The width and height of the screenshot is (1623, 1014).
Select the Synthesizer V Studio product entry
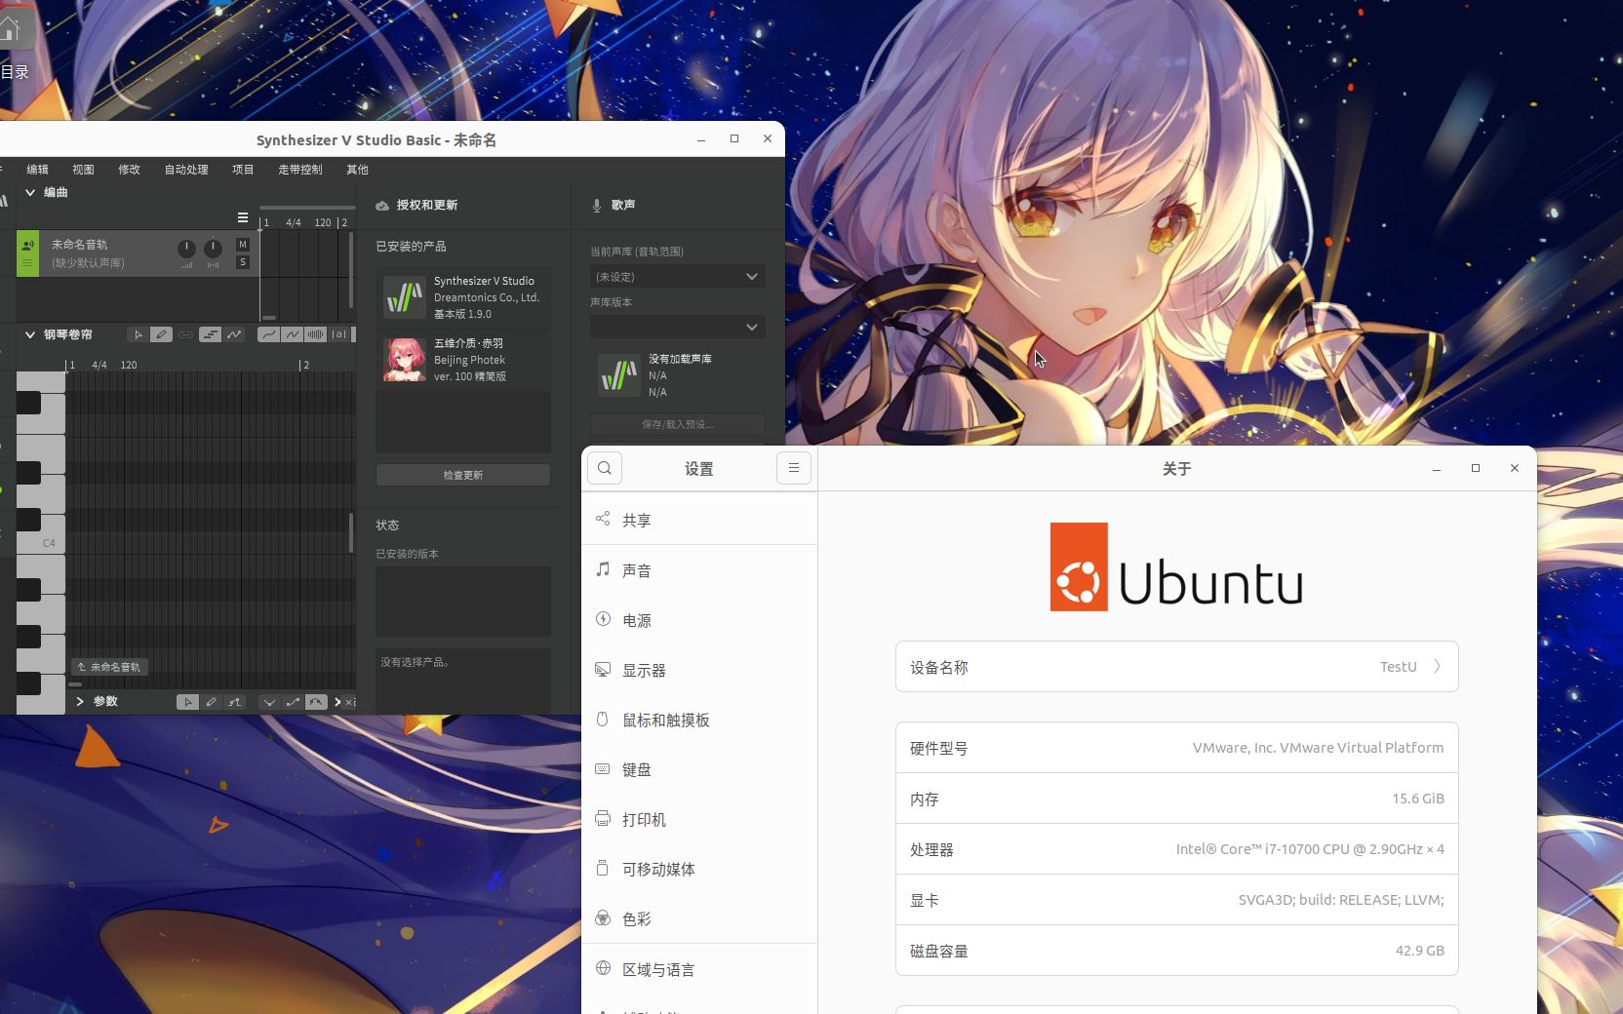[x=463, y=297]
